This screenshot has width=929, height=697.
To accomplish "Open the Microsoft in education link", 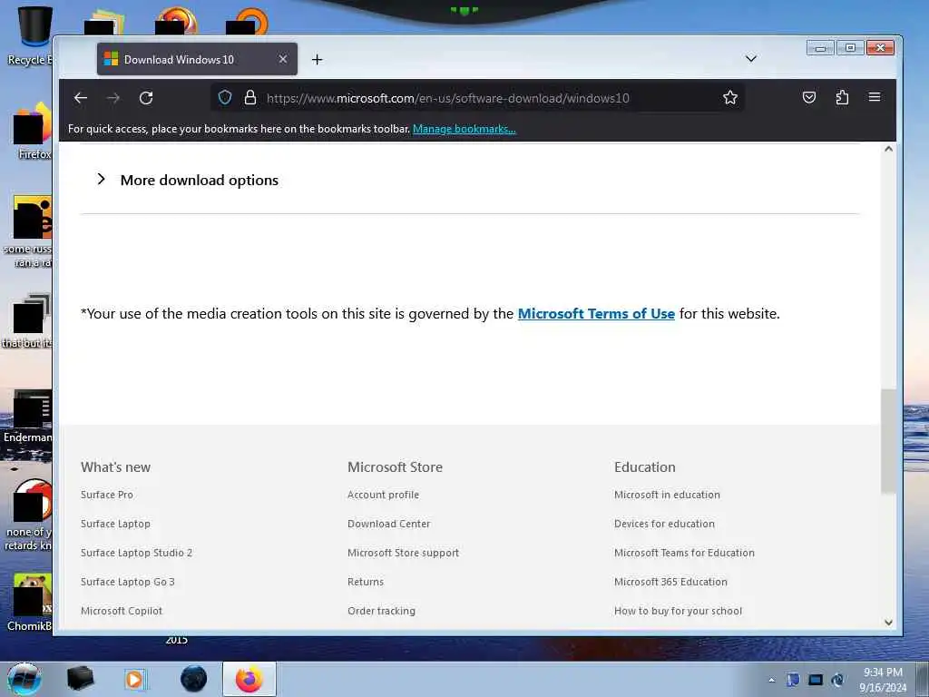I will 667,495.
